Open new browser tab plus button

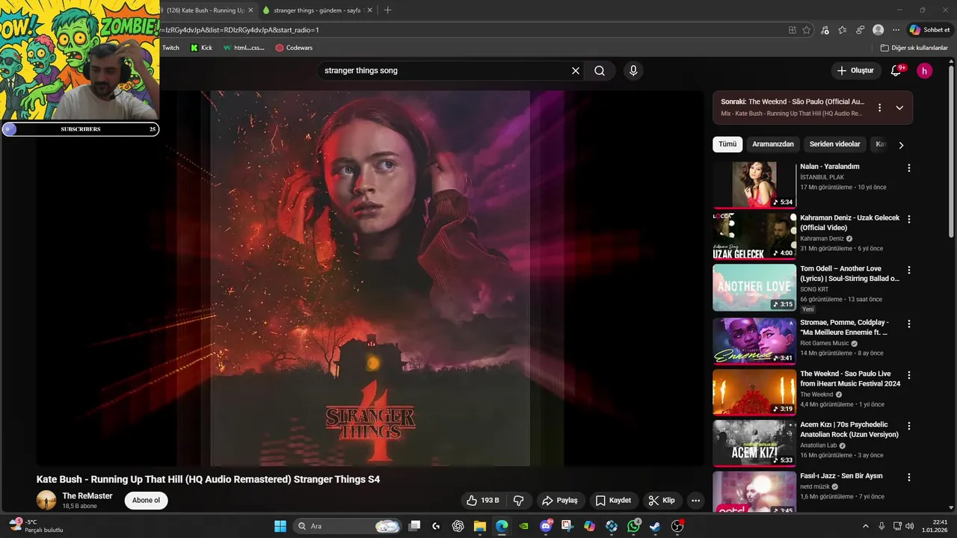coord(387,10)
